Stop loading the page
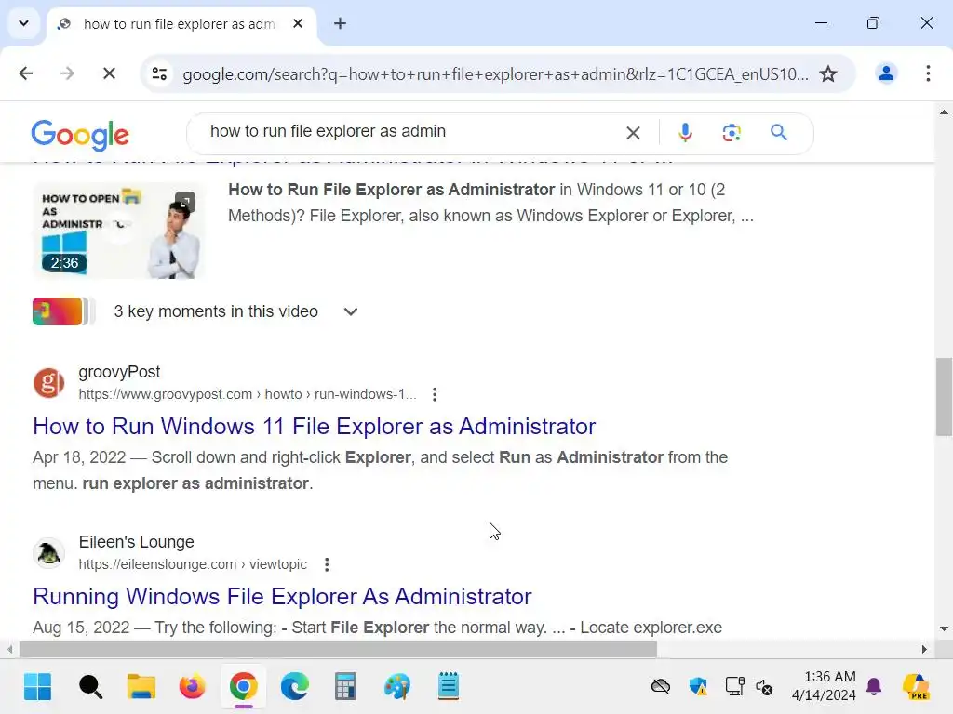Screen dimensions: 953x714 tap(109, 73)
